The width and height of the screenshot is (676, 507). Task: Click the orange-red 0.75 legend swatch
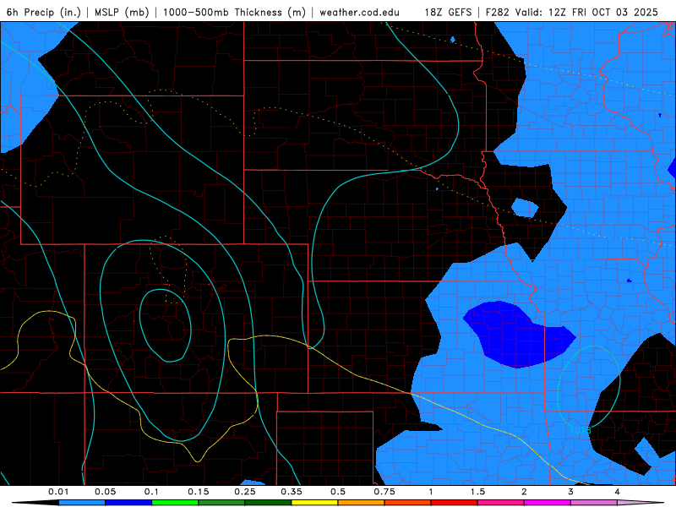(408, 503)
